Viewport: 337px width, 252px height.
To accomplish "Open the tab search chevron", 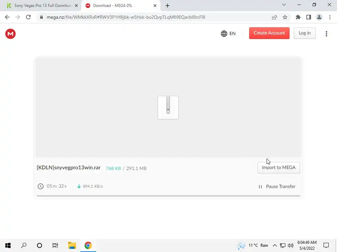I will coord(284,5).
